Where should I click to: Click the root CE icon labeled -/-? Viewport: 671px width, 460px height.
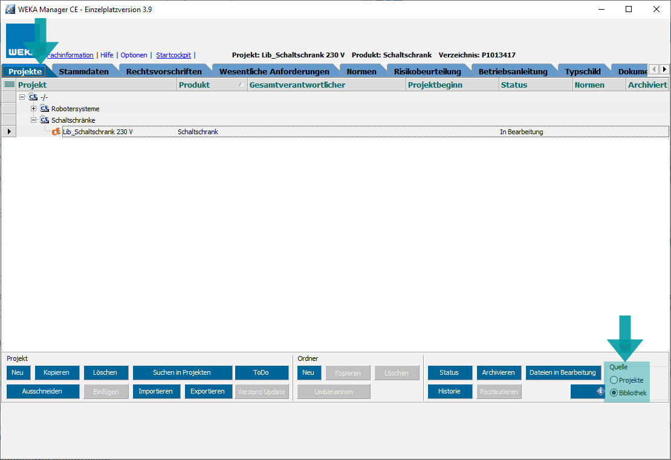33,97
